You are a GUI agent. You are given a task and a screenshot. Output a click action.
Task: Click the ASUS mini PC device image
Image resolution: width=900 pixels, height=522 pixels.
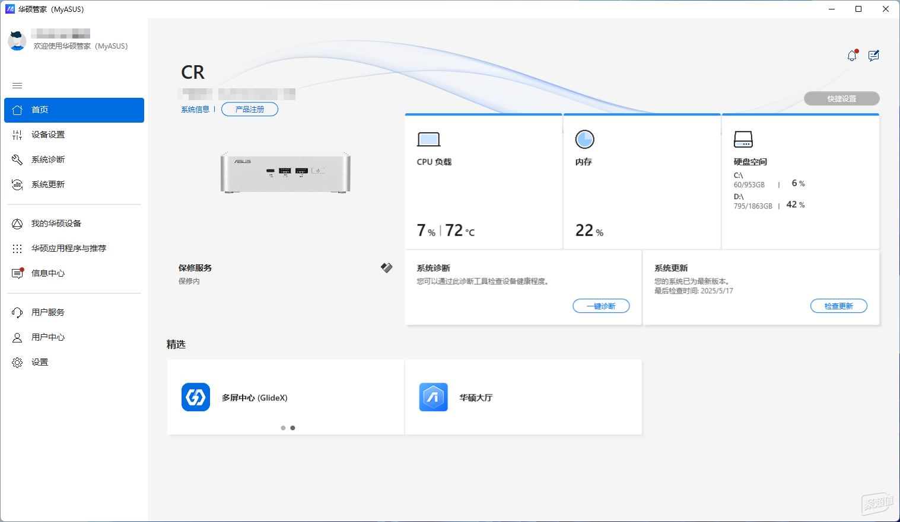coord(285,172)
